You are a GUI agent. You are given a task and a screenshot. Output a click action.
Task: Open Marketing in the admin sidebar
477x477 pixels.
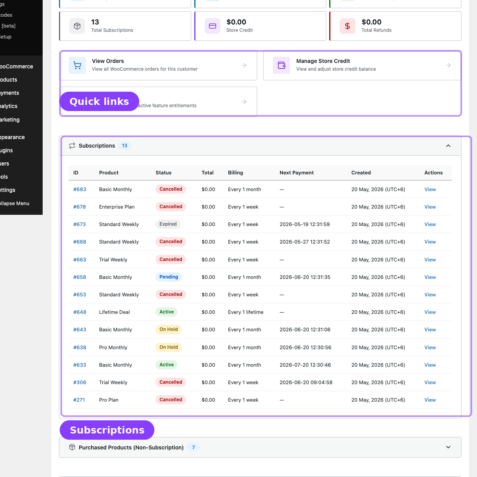(10, 120)
